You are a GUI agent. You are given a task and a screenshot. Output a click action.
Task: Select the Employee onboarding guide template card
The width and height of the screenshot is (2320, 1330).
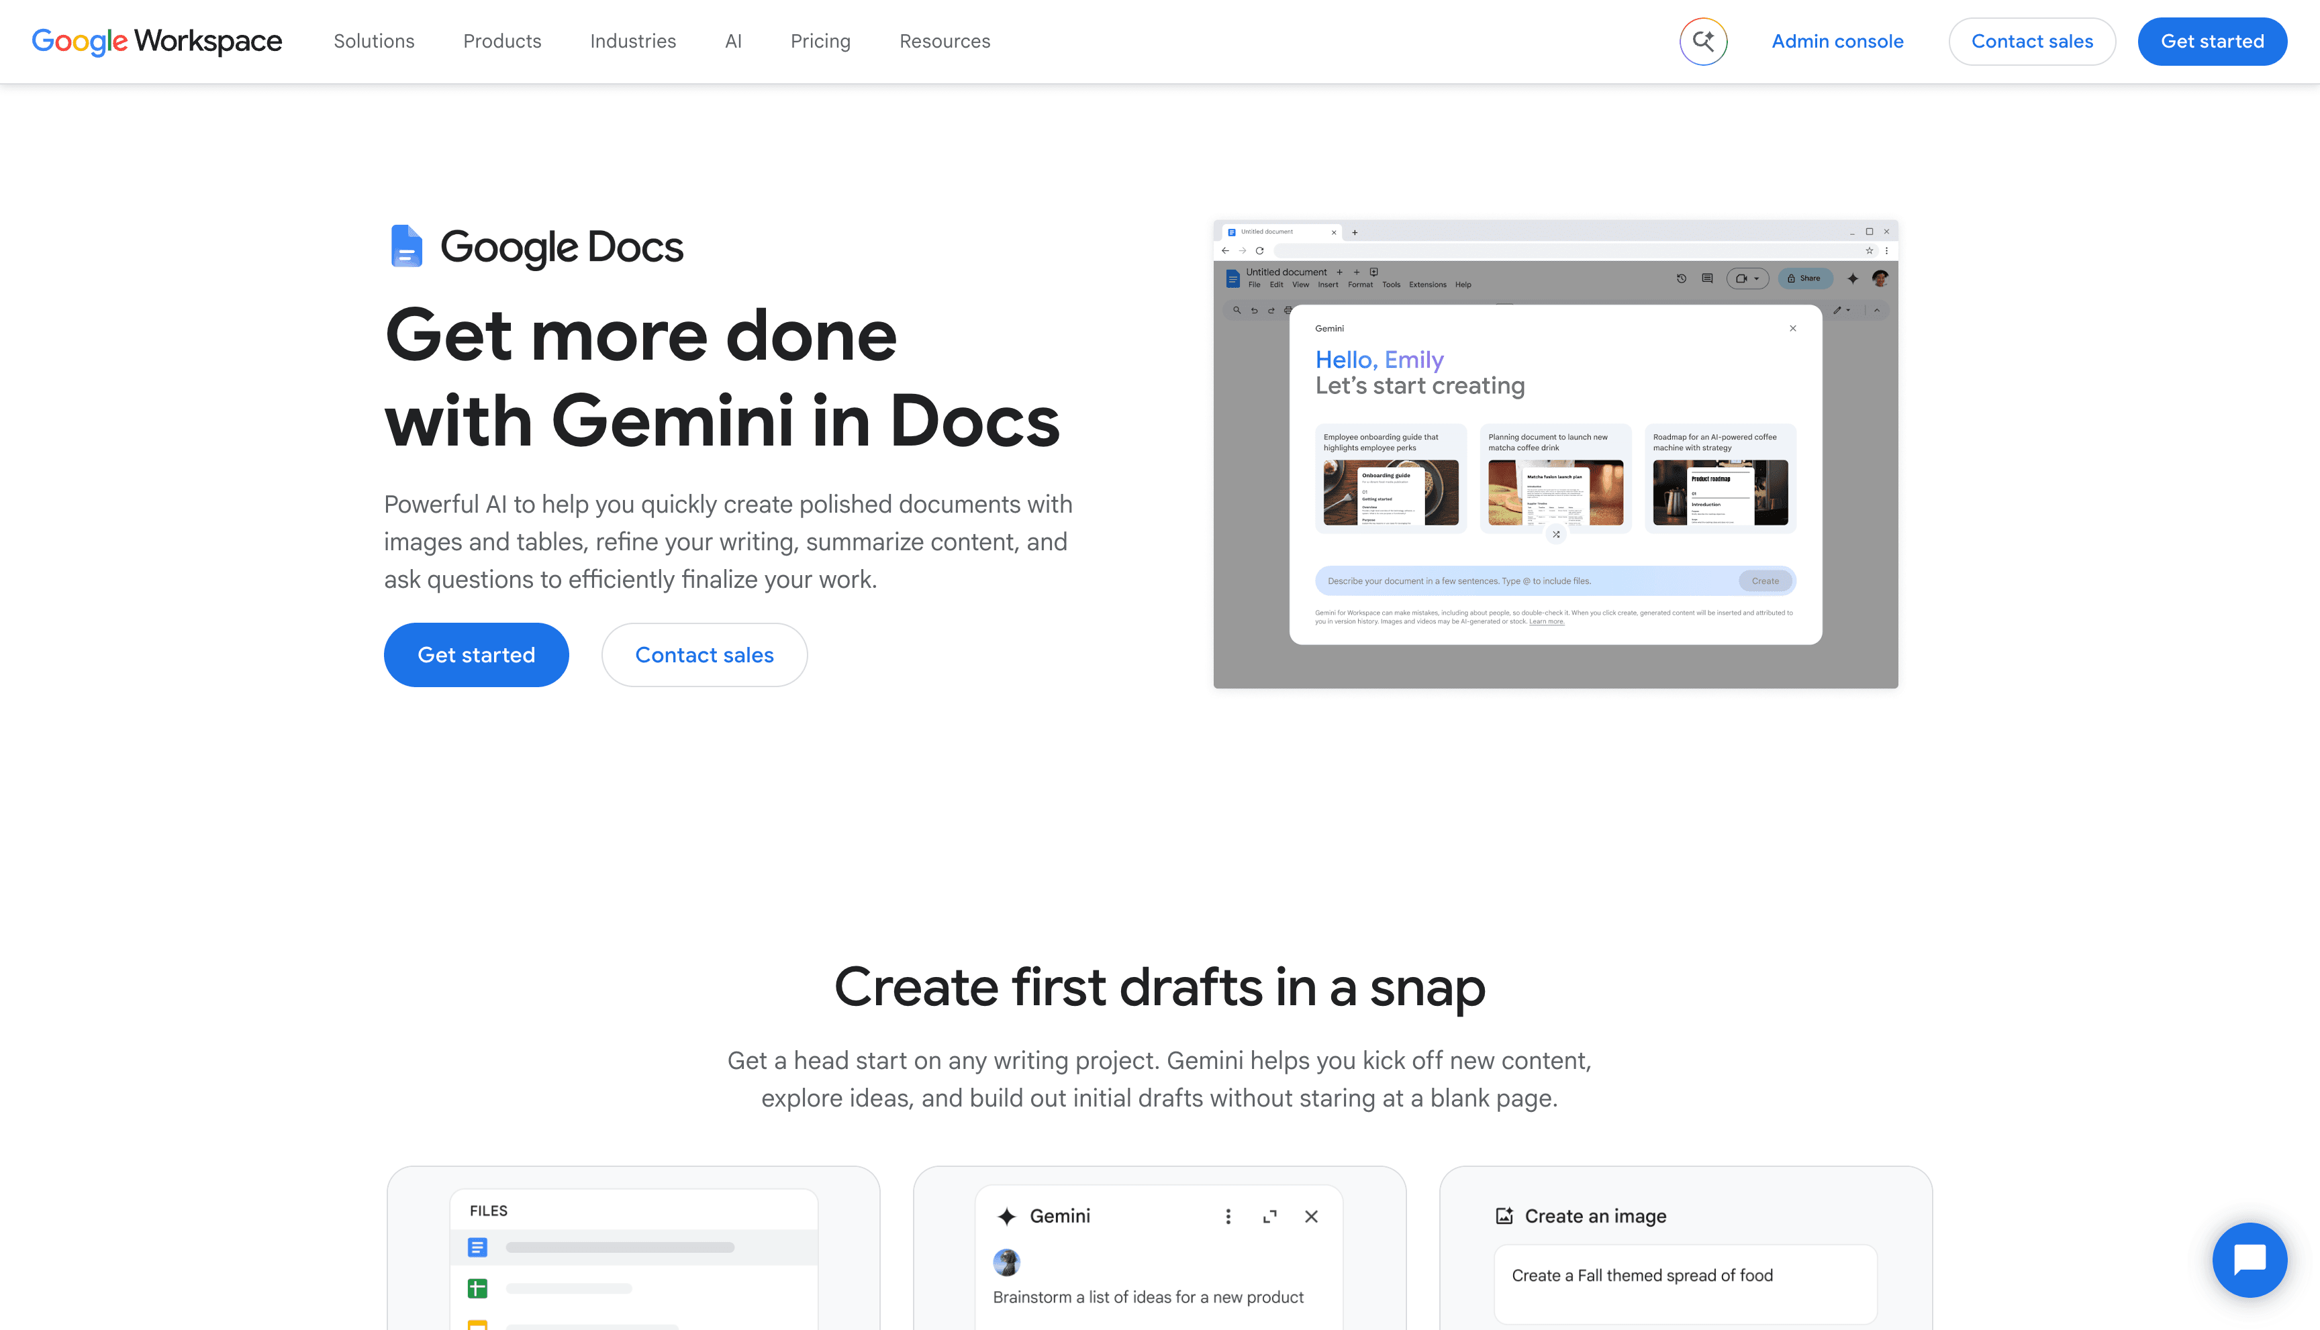(x=1391, y=478)
